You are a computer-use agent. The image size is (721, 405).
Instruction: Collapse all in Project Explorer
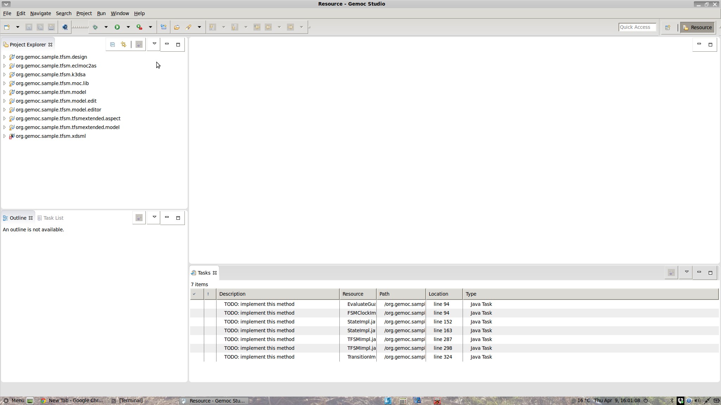click(112, 45)
